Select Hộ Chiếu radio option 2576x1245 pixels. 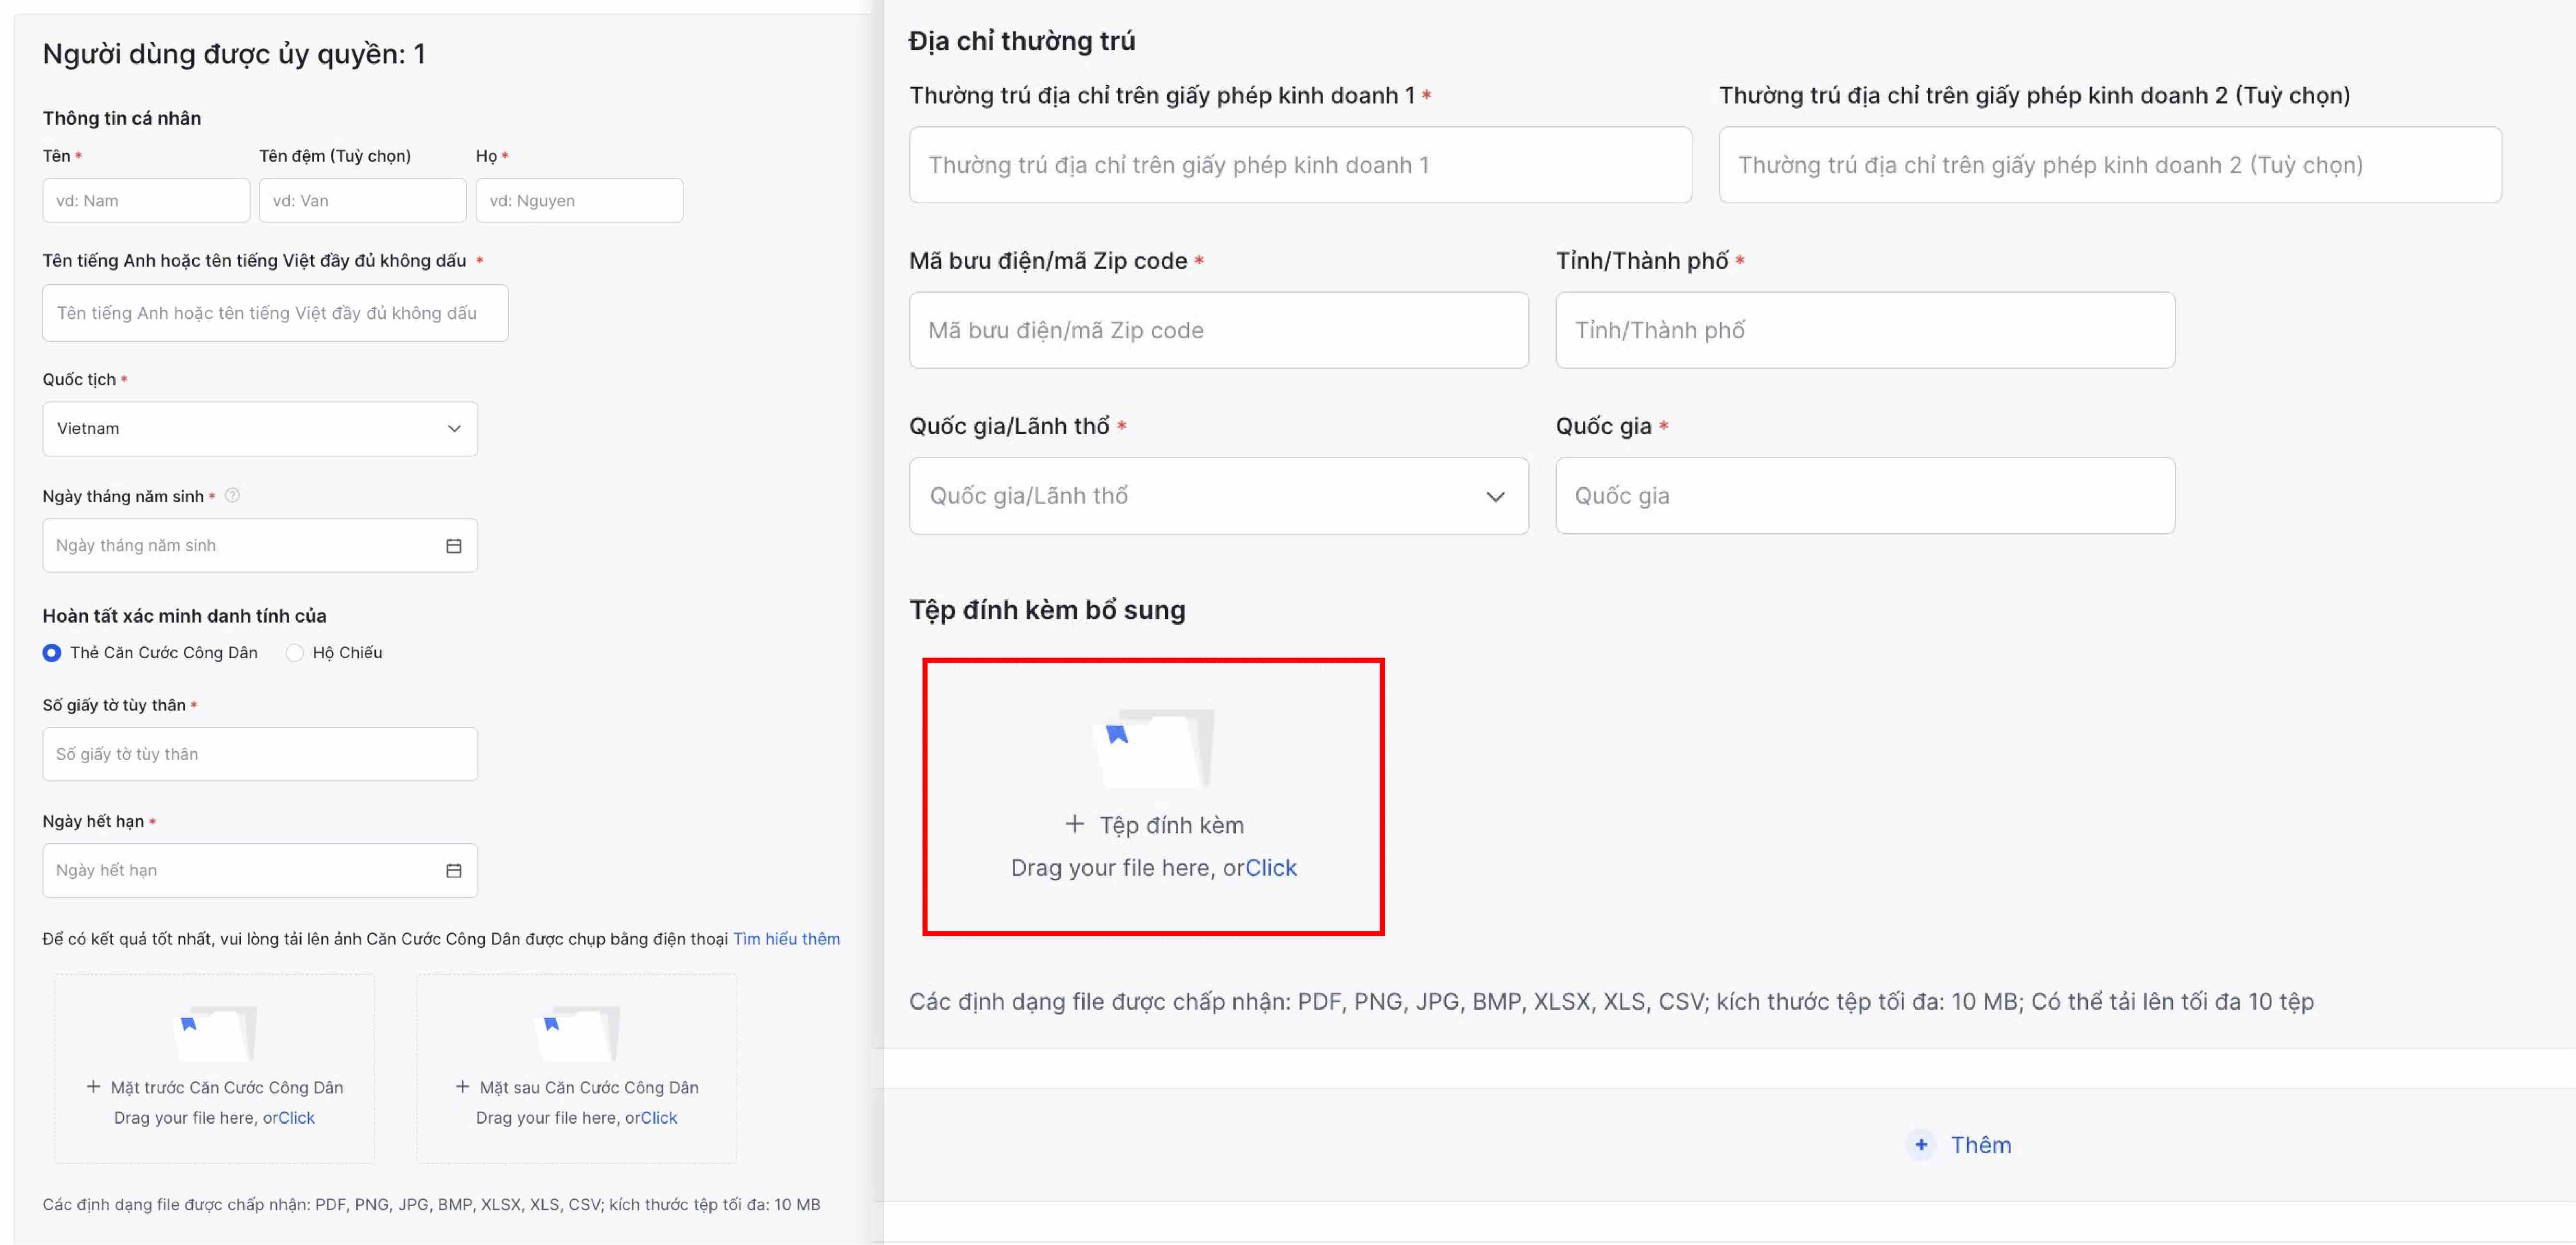coord(295,653)
